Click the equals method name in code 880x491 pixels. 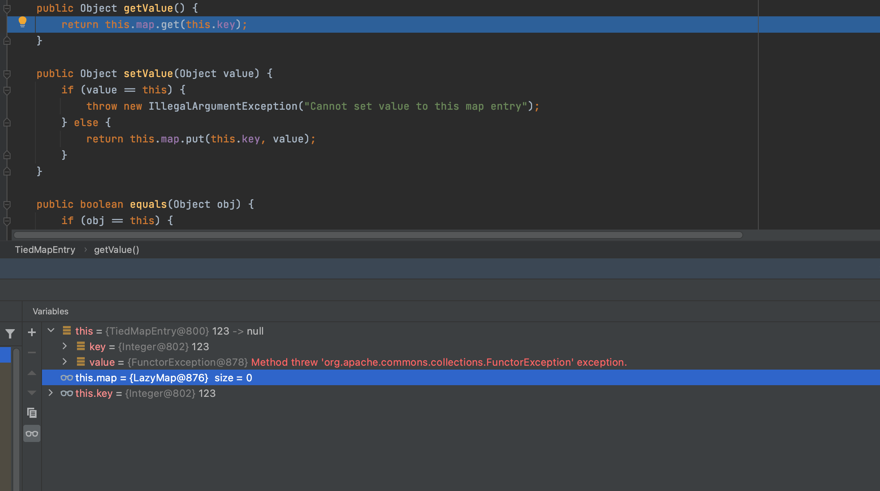[148, 204]
